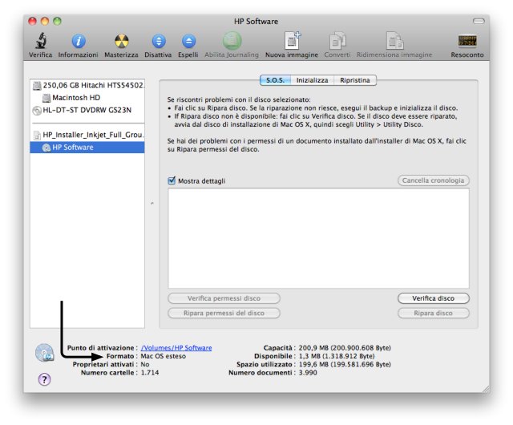Click the '199,6 MB (199.581.696 Byte)' used space value
Screen dimensions: 513x425
(345, 364)
